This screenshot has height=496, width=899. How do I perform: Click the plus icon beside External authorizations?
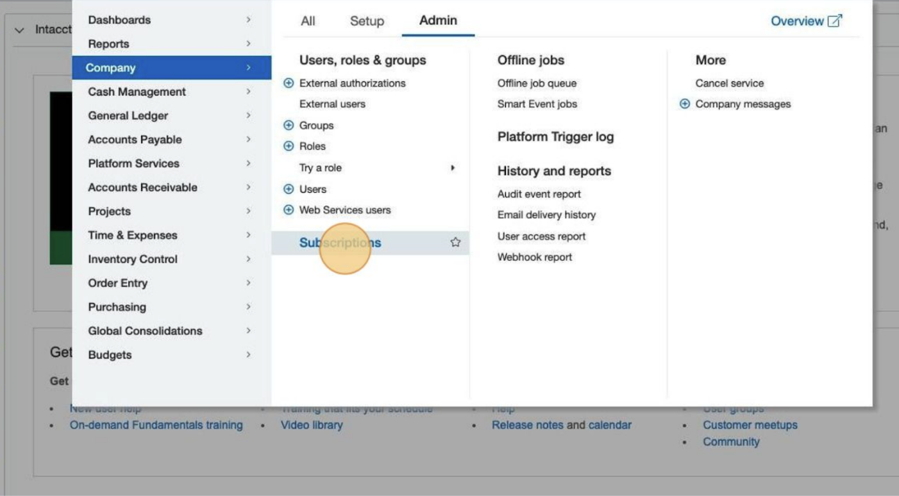point(289,83)
